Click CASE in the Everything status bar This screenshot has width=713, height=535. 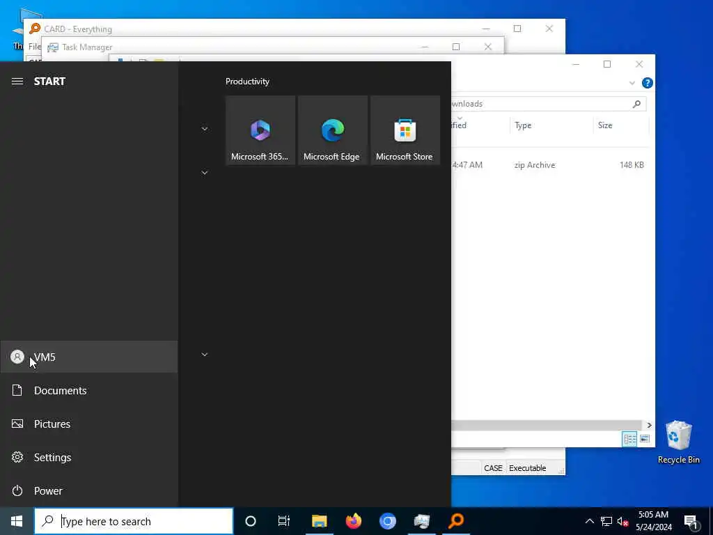493,468
